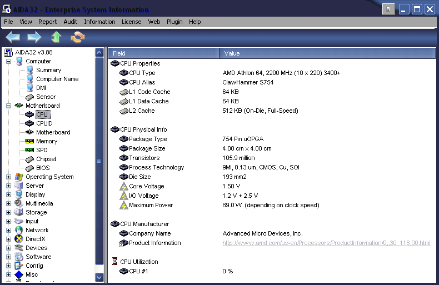Viewport: 439px width, 285px height.
Task: Expand the Display branch
Action: (9, 194)
